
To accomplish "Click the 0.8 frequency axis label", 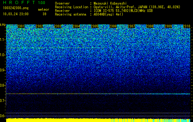I will click(3, 85).
